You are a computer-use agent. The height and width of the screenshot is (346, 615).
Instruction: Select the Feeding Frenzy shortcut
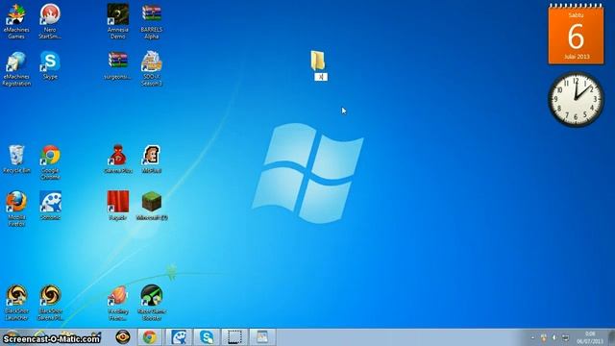click(x=118, y=303)
